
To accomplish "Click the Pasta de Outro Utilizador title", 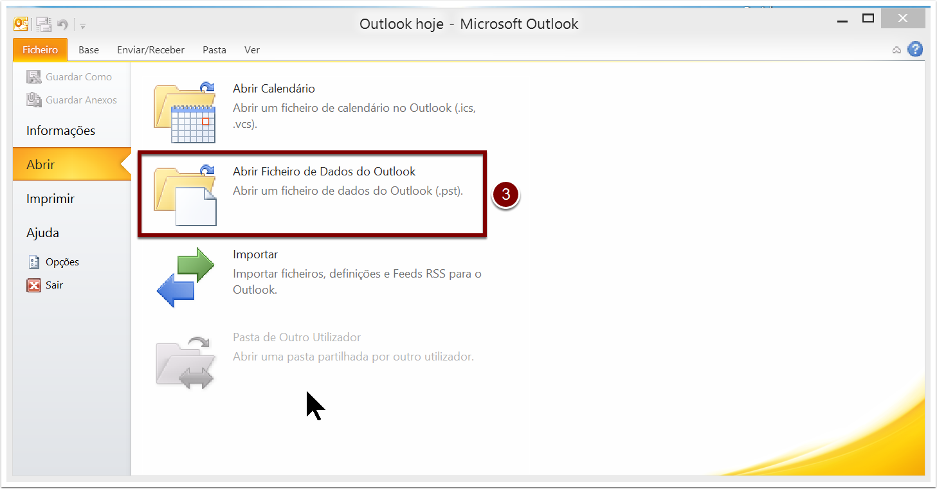I will (x=296, y=337).
